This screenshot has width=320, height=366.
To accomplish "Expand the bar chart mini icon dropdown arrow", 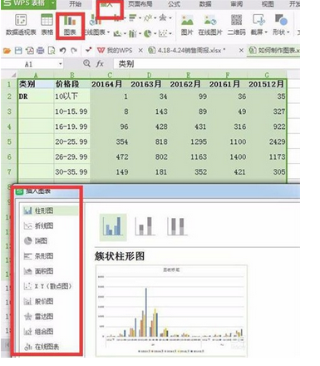I will 140,18.
